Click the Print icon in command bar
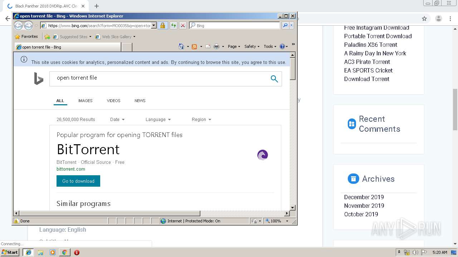 point(216,46)
